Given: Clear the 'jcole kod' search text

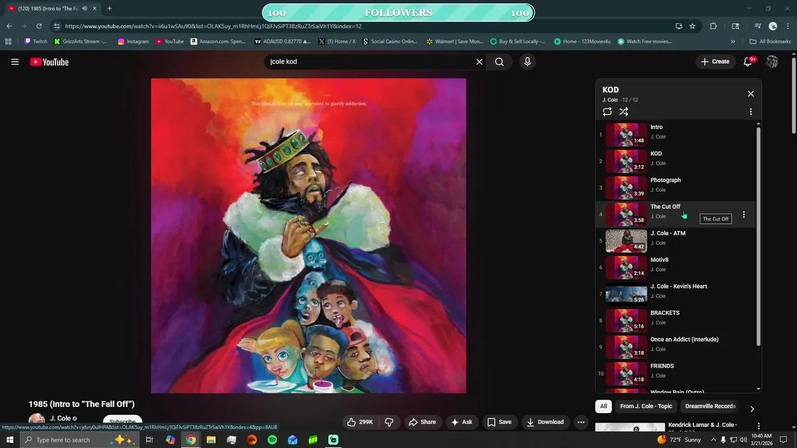Looking at the screenshot, I should point(479,62).
